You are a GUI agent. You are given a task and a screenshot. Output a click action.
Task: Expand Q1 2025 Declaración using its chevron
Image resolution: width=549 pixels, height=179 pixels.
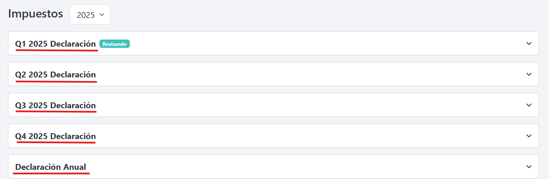529,43
